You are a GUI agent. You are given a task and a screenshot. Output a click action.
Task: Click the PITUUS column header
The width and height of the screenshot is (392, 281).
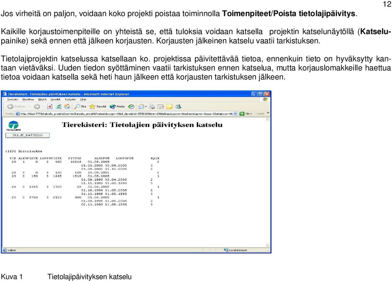pos(75,158)
